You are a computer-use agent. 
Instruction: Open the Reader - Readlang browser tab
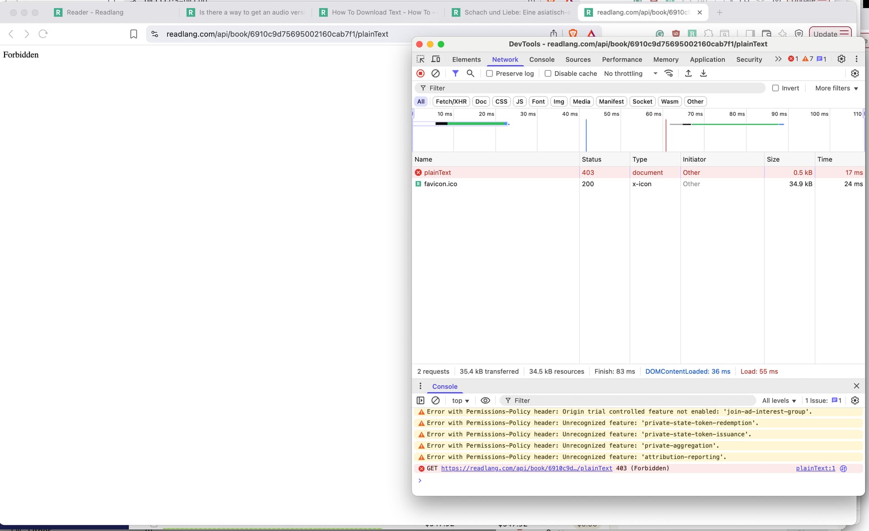pyautogui.click(x=95, y=12)
